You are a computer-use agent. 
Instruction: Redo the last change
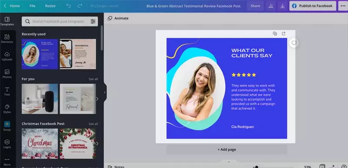tap(80, 6)
